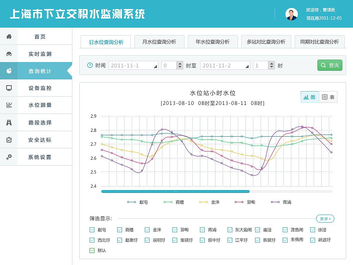Image resolution: width=353 pixels, height=265 pixels.
Task: Click the end hour input field showing 1
Action: tap(261, 65)
